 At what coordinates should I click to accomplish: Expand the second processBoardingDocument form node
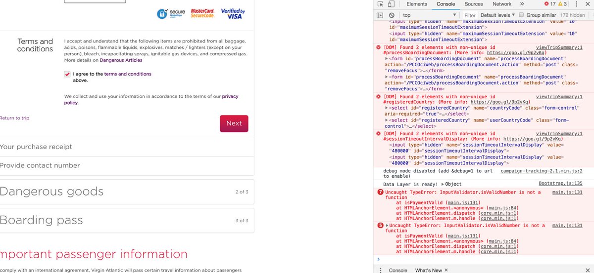[387, 78]
